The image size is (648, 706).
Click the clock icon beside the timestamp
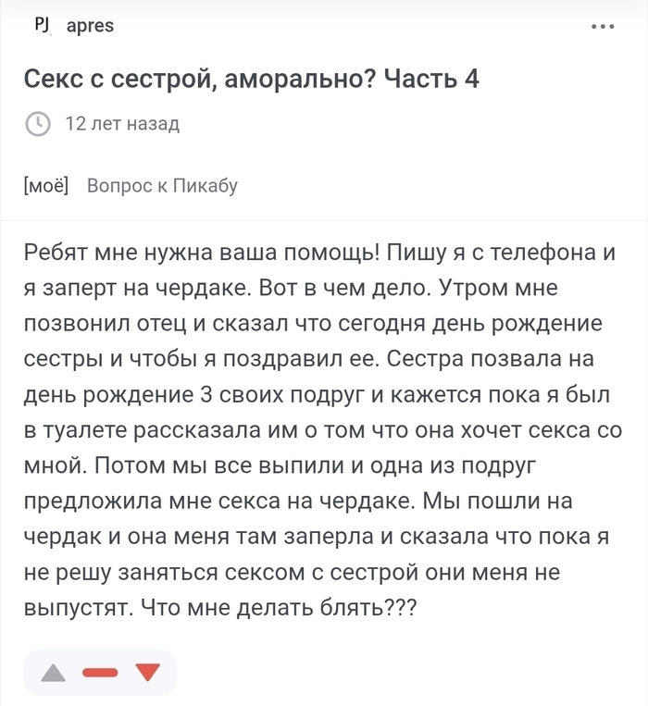click(38, 123)
